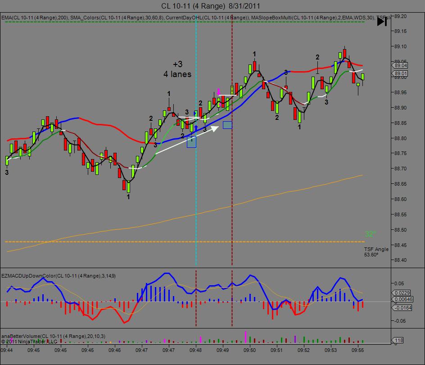Select the orange dashed horizontal level line
This screenshot has height=365, width=425.
185,242
